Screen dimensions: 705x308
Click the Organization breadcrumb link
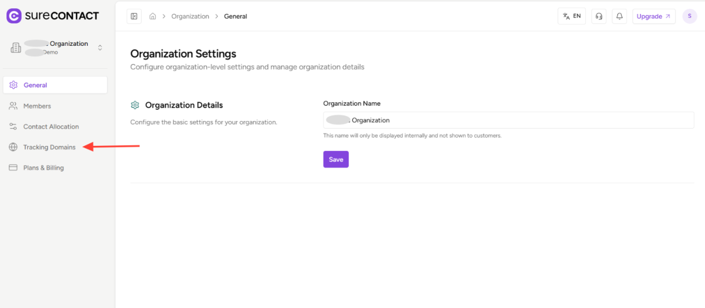pos(190,16)
